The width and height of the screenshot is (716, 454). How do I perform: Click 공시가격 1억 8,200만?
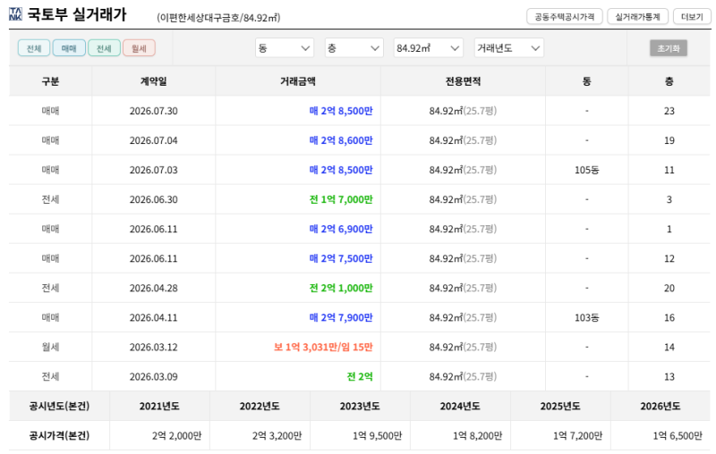[478, 436]
